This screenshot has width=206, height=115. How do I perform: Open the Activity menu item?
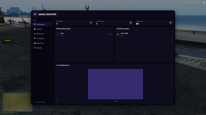42,48
